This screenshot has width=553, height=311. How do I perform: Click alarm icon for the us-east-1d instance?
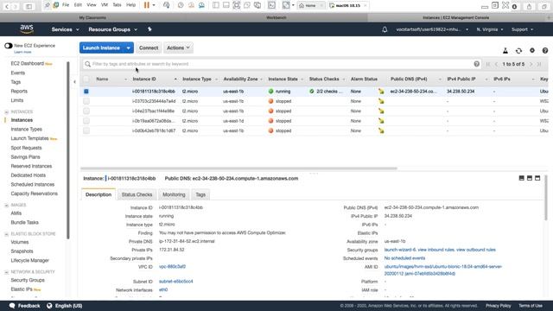(x=381, y=121)
